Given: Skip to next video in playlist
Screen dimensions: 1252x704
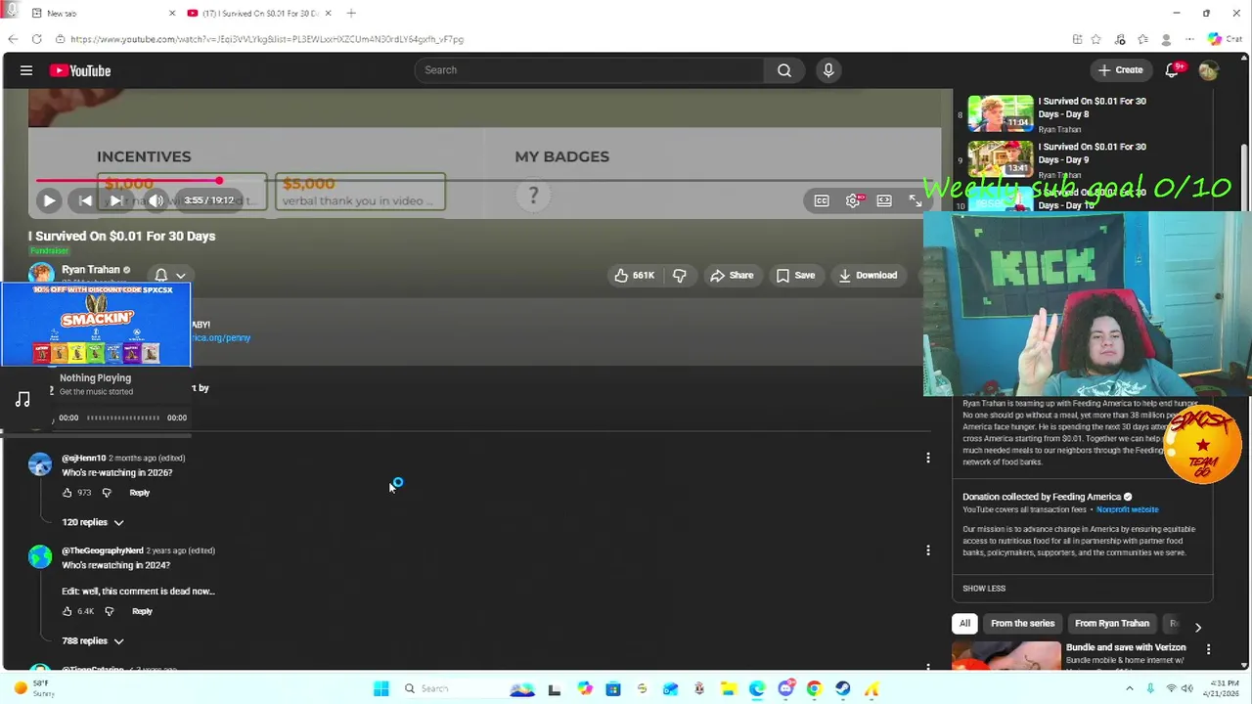Looking at the screenshot, I should (x=115, y=200).
